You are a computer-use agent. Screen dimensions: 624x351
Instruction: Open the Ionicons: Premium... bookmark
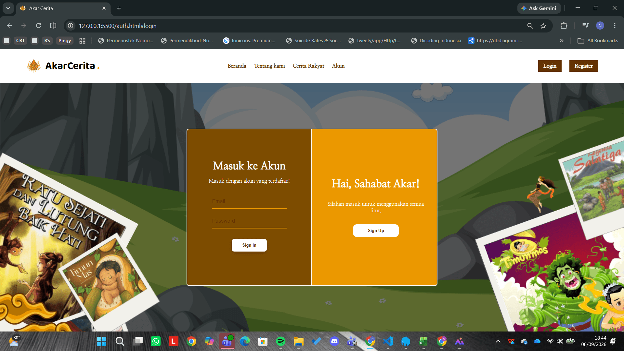point(249,41)
